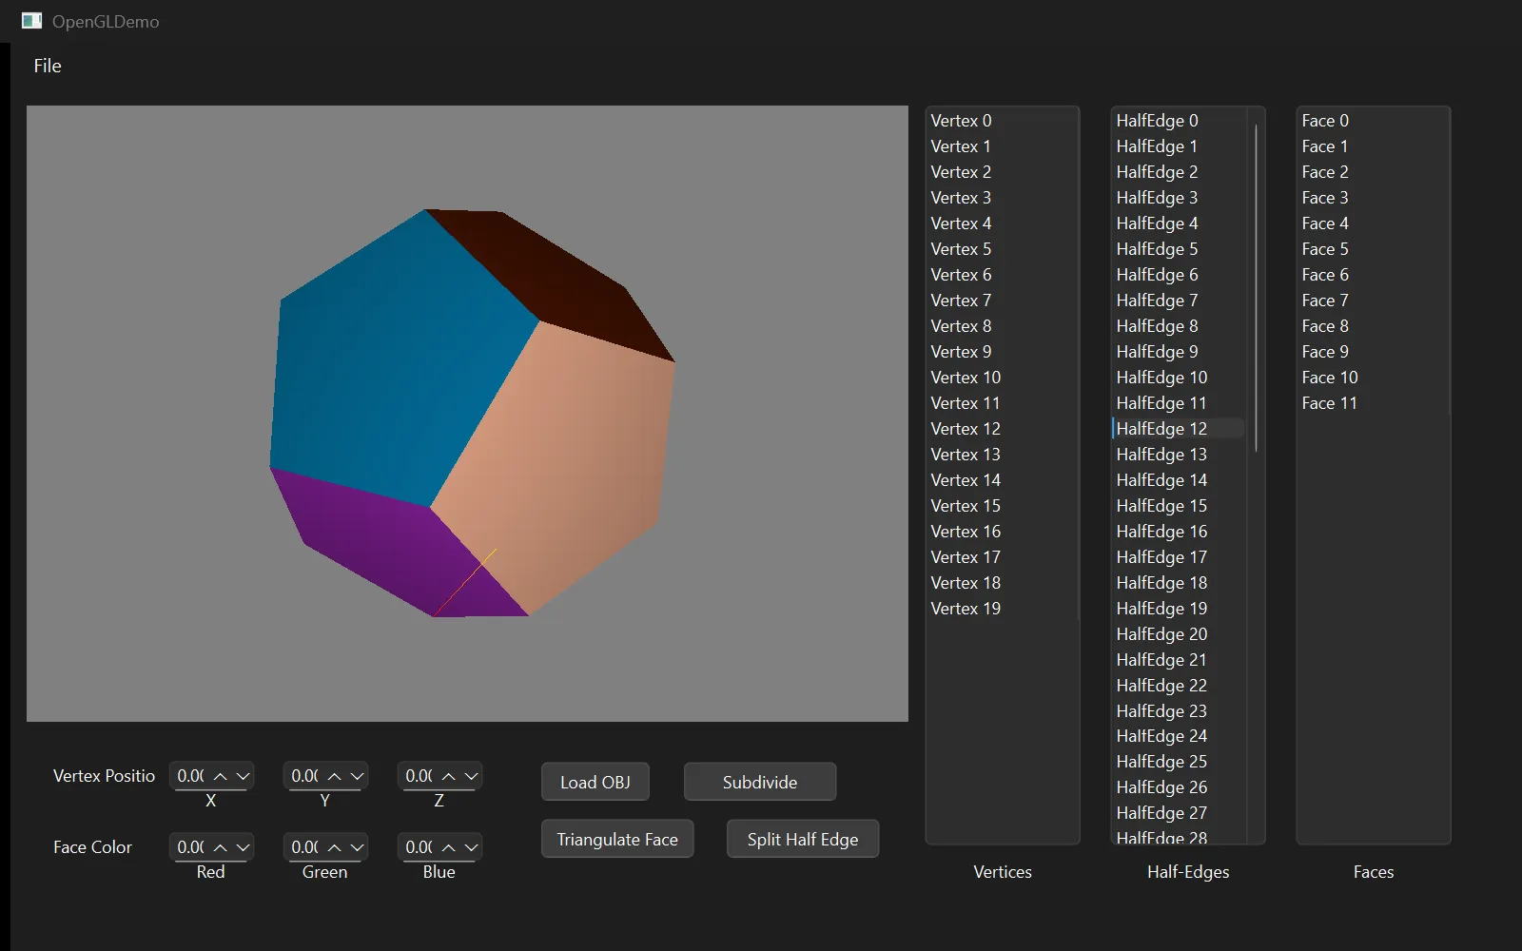Select Vertex 10 in the Vertices list
1522x951 pixels.
click(1002, 378)
